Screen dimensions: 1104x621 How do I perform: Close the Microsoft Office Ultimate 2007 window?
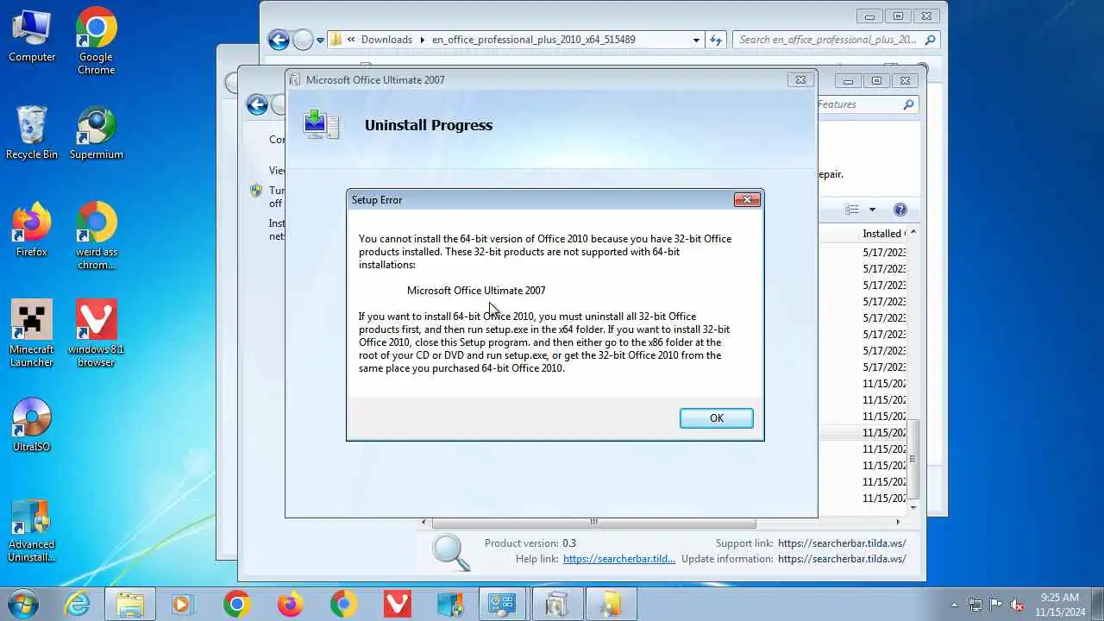click(800, 79)
